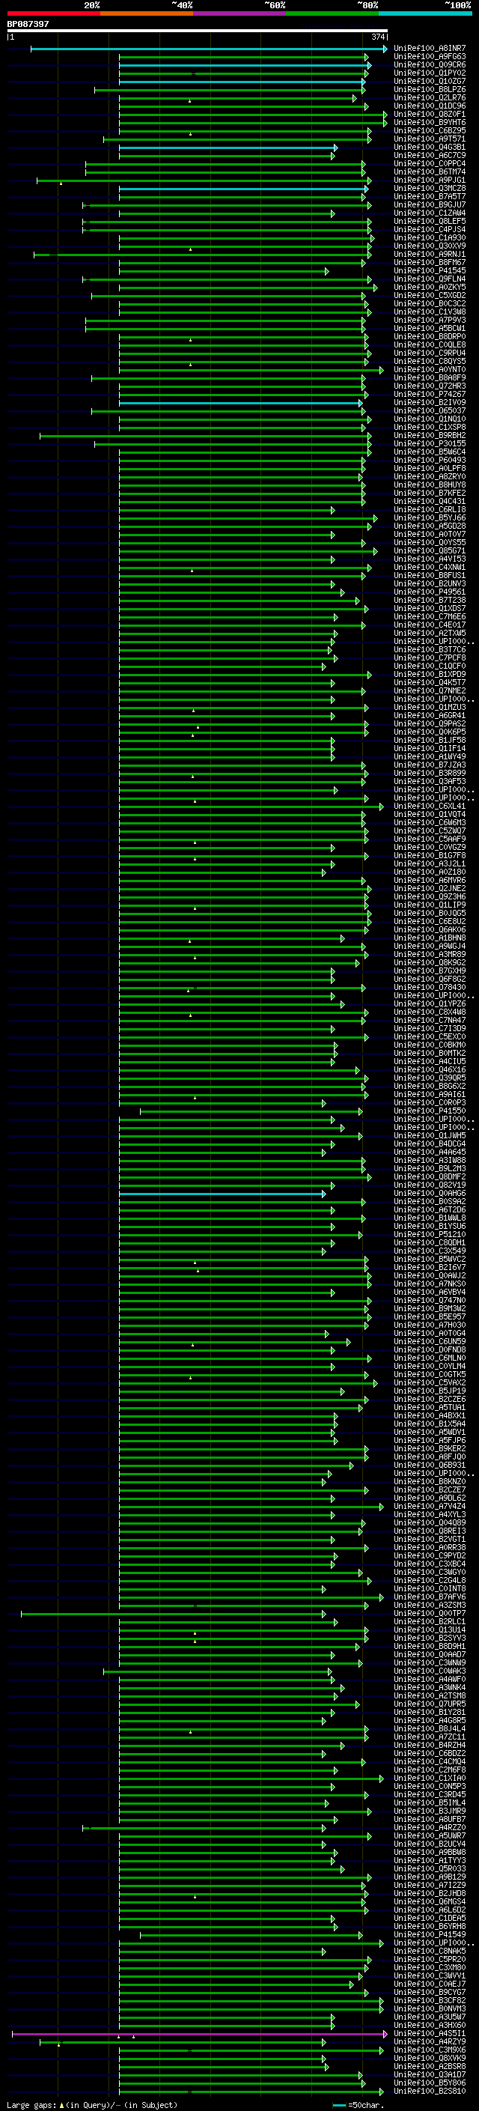Pick the UniRef100_P51210 entry

430,1234
